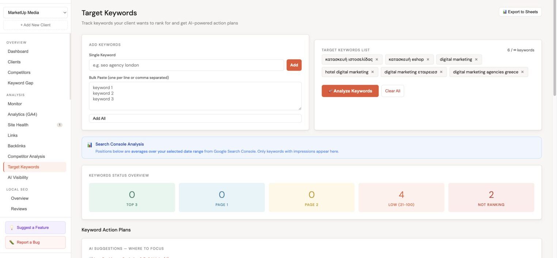Click the Add All button

click(x=195, y=118)
